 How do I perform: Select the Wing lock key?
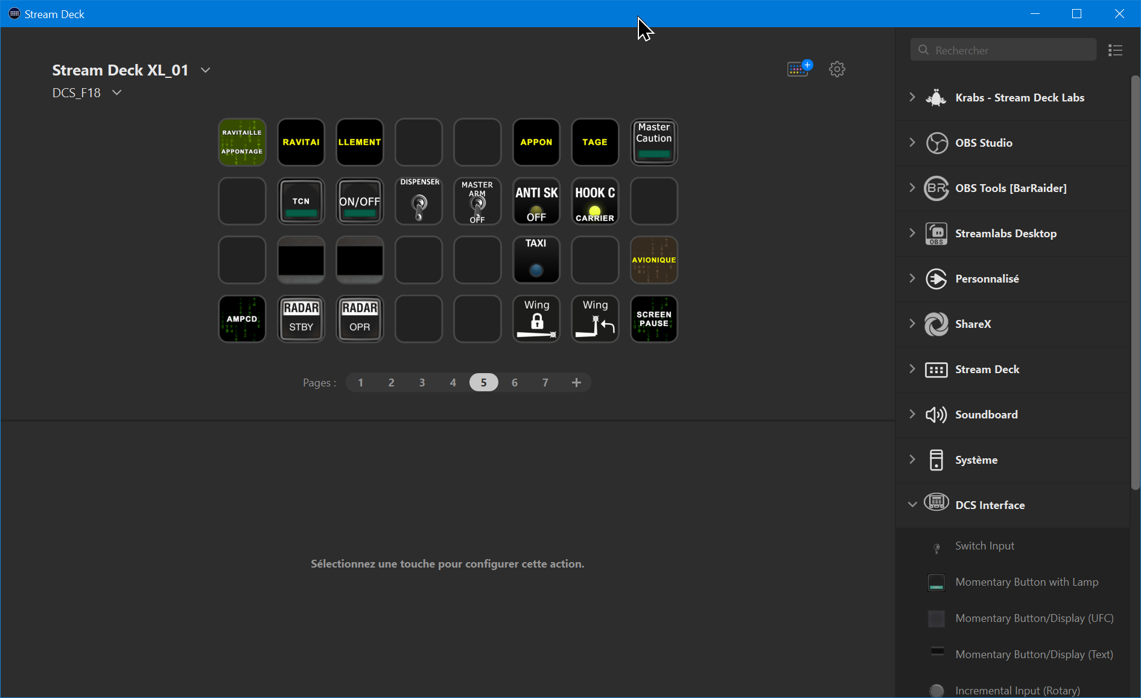coord(536,319)
